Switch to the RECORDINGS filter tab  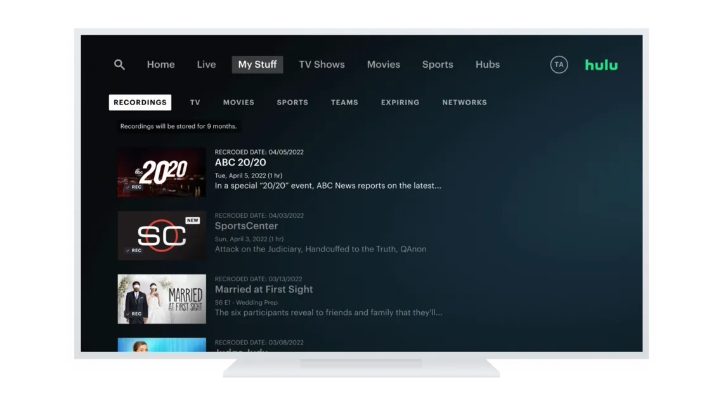pos(140,102)
